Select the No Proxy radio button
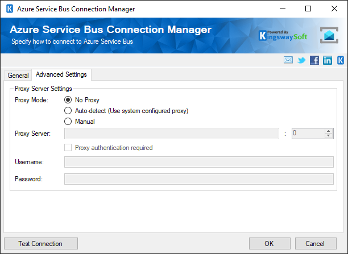 (x=68, y=100)
